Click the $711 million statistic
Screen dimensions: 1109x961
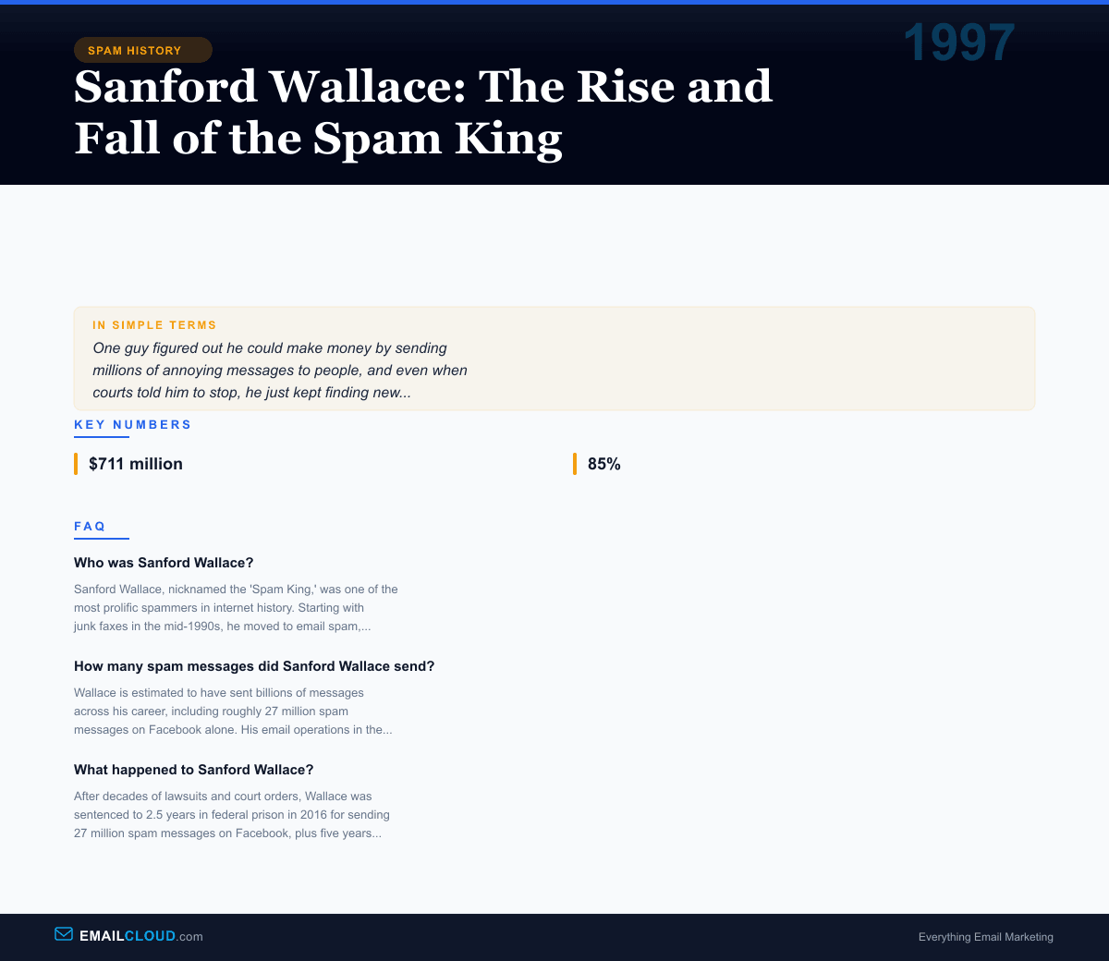[136, 464]
